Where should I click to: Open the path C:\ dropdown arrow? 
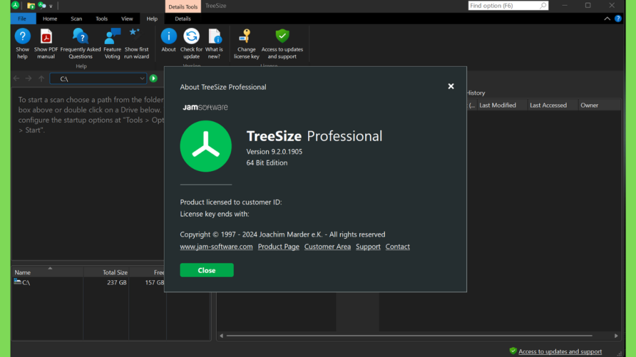click(142, 79)
